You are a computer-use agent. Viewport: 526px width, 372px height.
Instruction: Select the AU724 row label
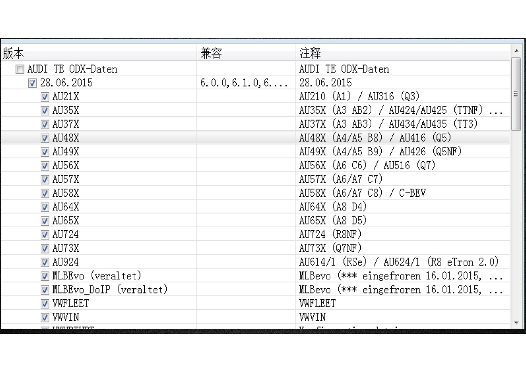66,235
